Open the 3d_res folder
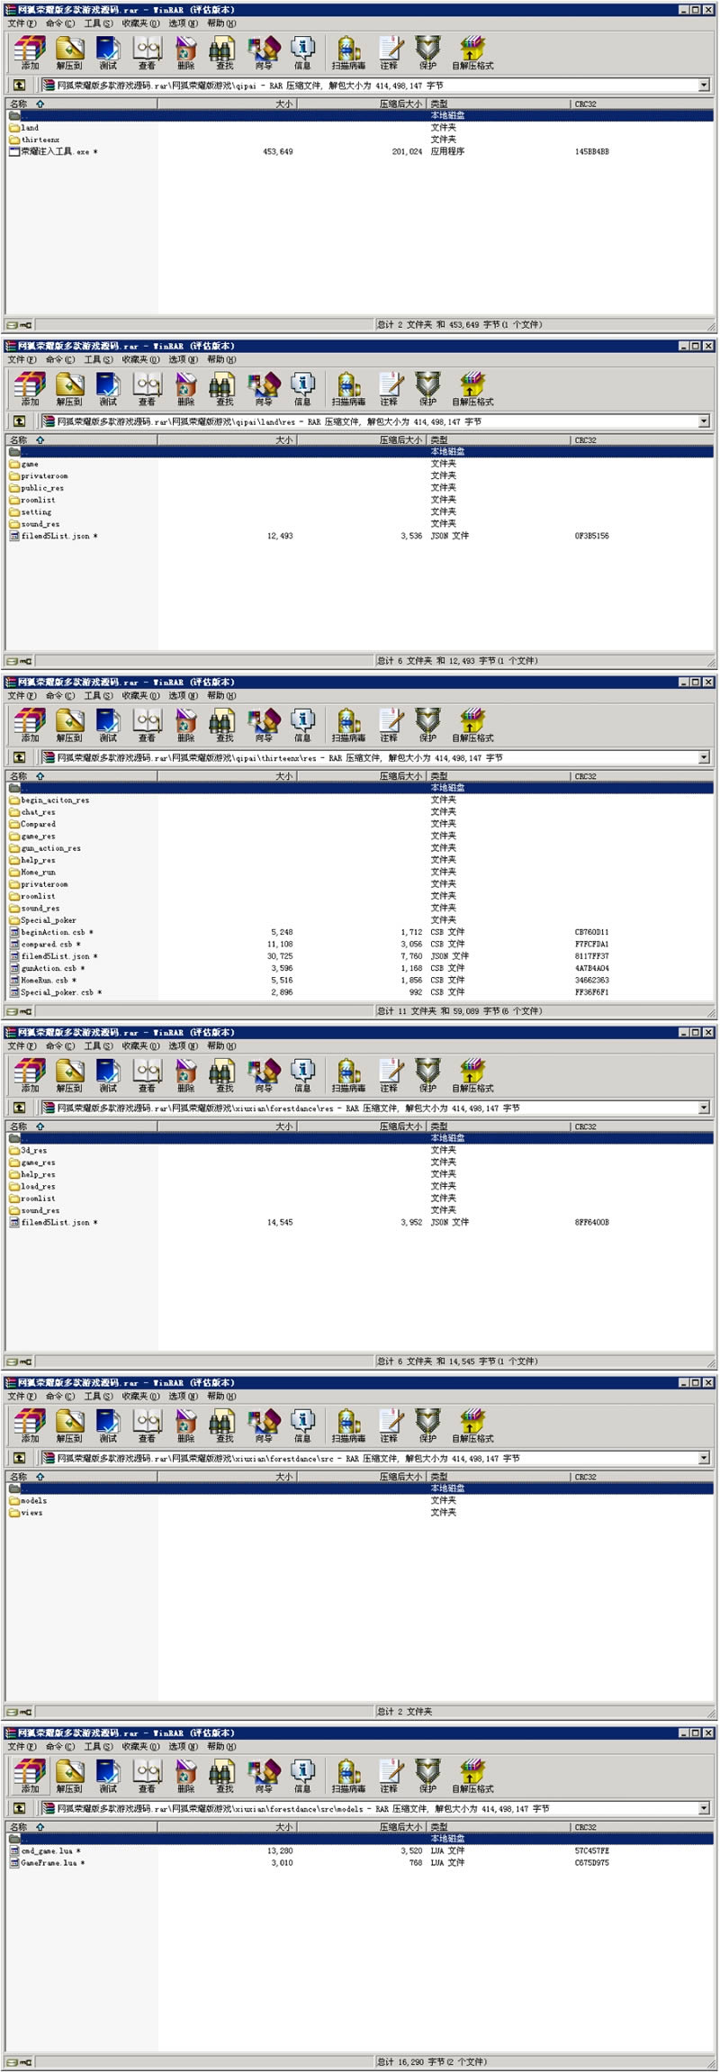 point(34,1151)
